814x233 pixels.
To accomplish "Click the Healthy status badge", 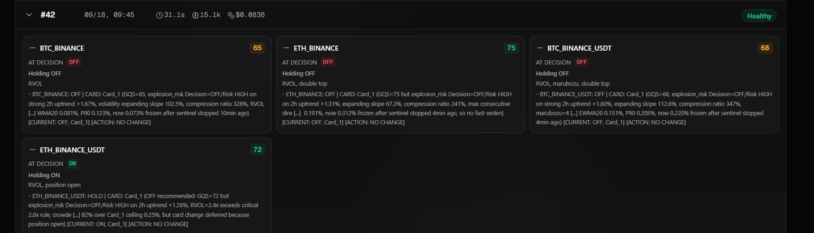I will [x=759, y=16].
